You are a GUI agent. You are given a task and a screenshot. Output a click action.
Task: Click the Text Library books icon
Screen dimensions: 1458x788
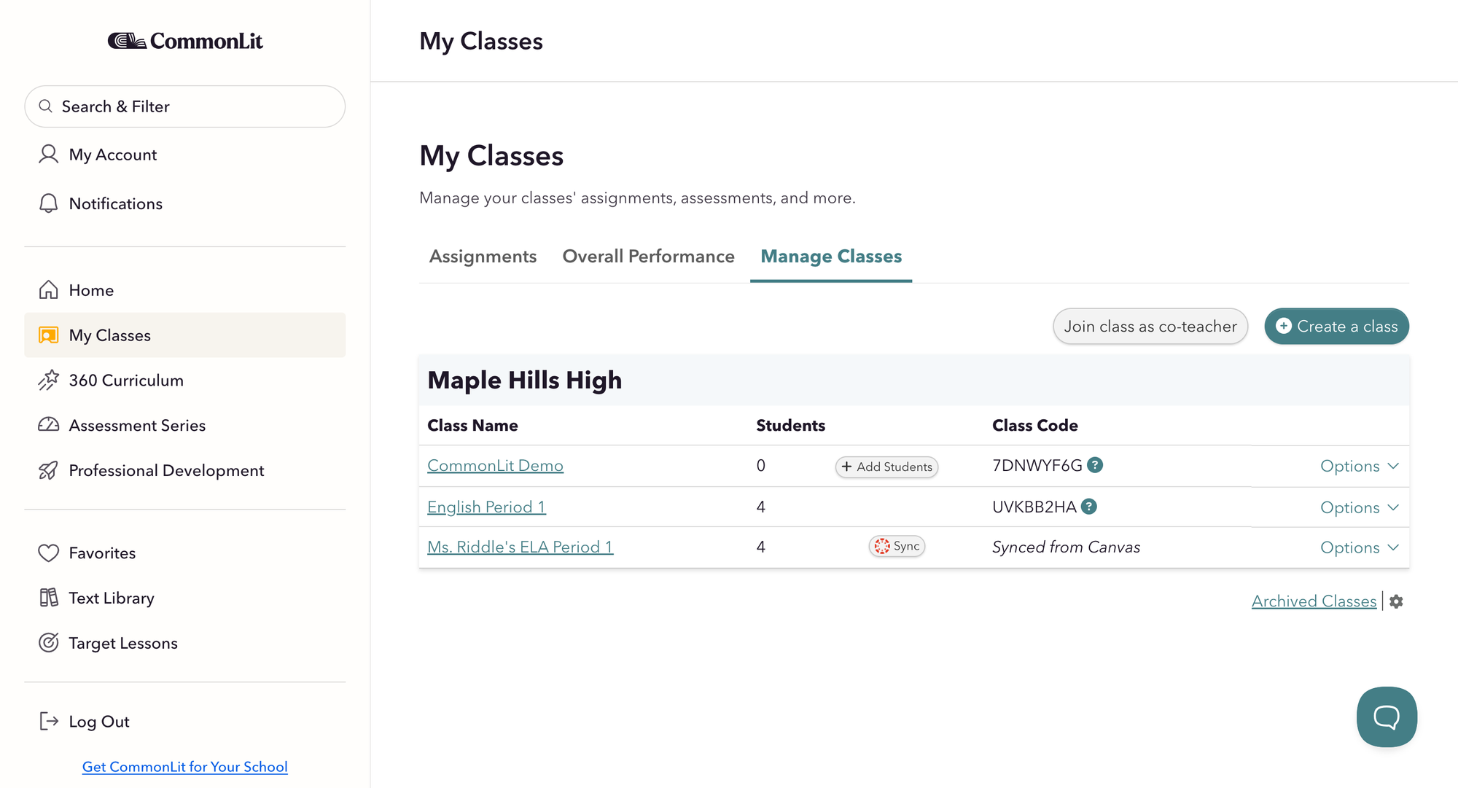(x=48, y=598)
